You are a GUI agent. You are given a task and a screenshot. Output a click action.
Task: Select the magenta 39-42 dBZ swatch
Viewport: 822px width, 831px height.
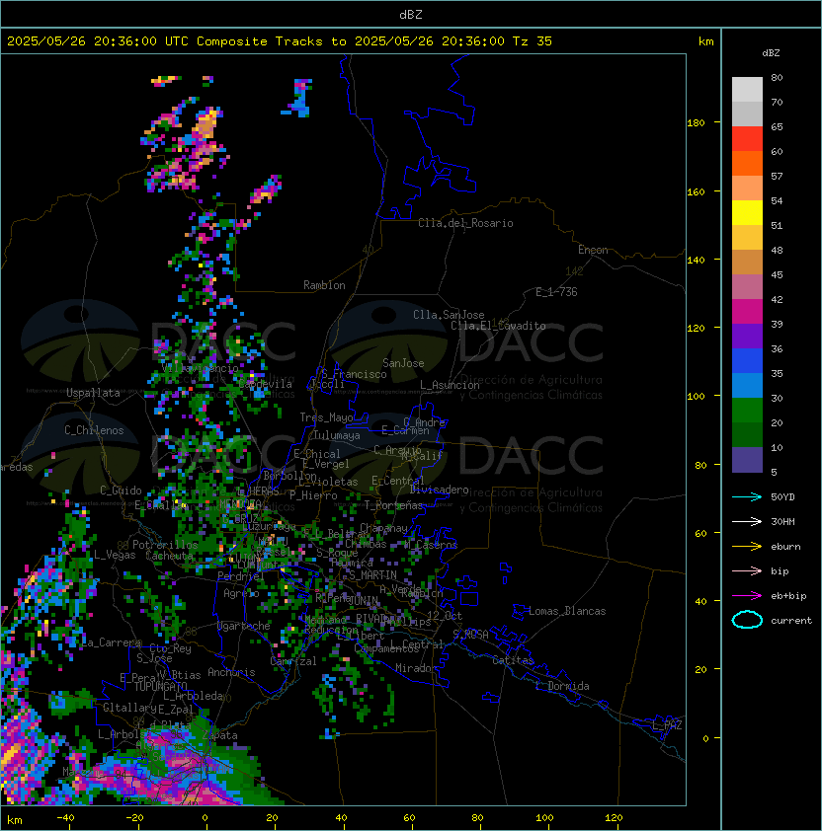click(x=747, y=312)
